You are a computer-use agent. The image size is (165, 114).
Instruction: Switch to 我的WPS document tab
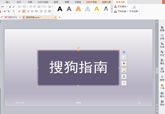coord(12,17)
